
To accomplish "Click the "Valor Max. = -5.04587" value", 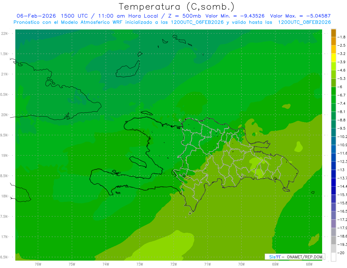I will [x=300, y=16].
